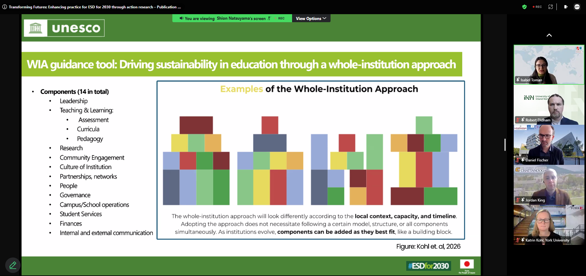Click muted microphone icon on Jordan King
586x276 pixels.
pyautogui.click(x=518, y=200)
